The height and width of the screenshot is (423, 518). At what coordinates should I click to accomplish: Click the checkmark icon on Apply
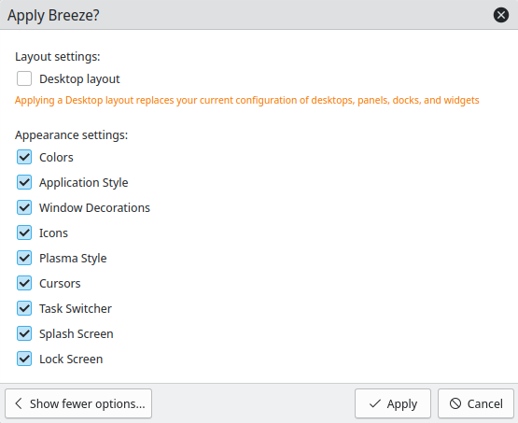[x=375, y=403]
